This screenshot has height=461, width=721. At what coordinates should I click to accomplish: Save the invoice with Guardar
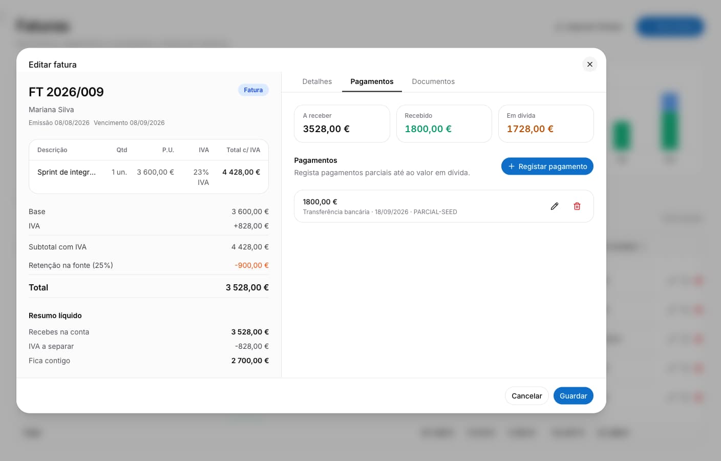[x=574, y=396]
